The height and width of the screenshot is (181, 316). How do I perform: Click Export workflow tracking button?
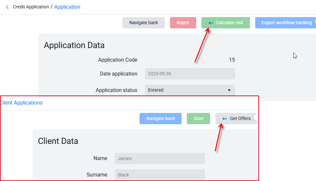286,23
